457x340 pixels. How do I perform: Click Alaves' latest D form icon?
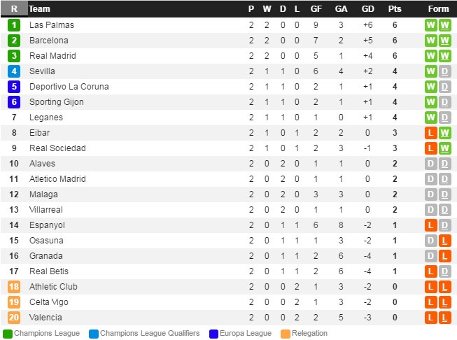coord(445,164)
